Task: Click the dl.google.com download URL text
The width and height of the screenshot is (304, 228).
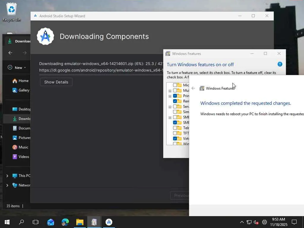Action: (101, 70)
